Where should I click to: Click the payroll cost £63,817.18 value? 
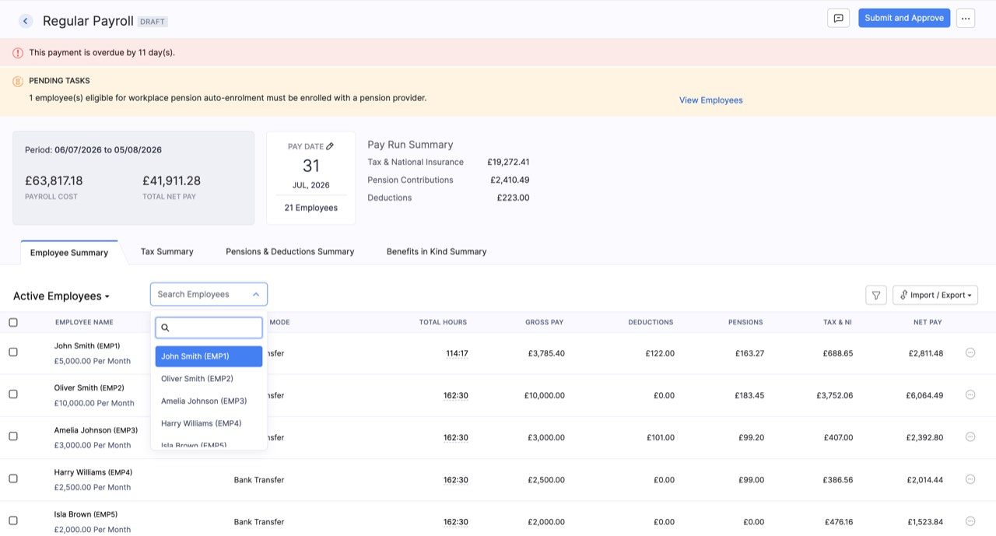tap(54, 180)
